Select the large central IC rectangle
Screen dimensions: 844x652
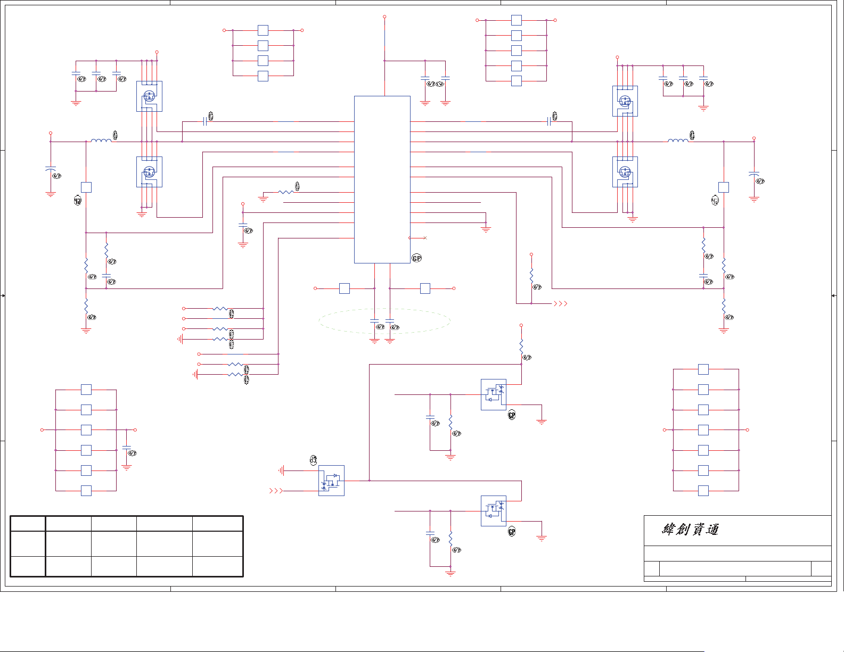pos(382,179)
